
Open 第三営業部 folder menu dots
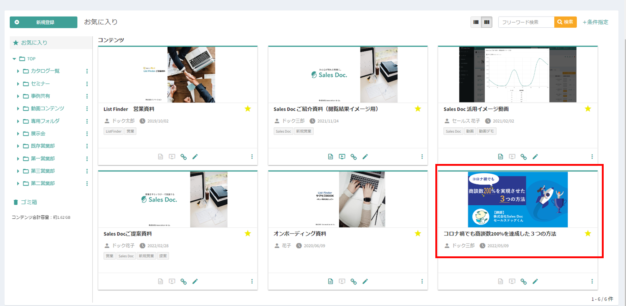pos(87,171)
